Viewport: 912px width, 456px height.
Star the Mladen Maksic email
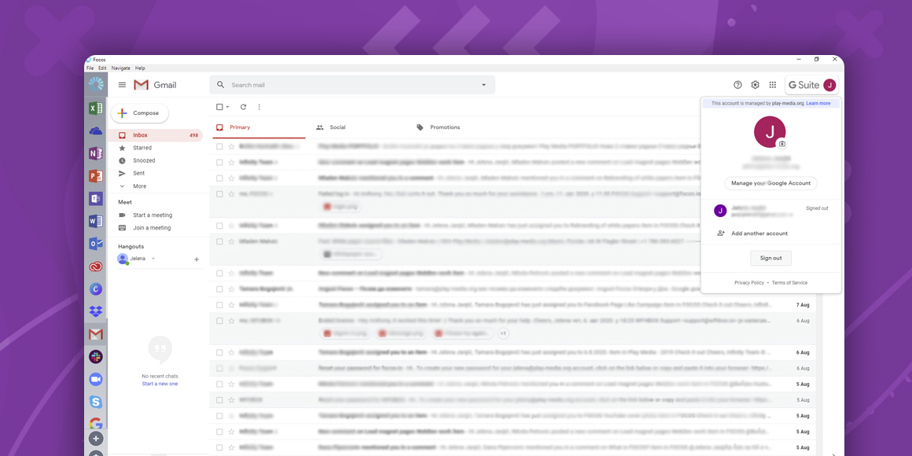click(231, 241)
